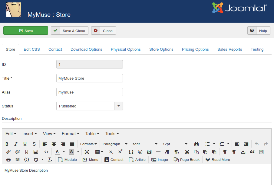Expand the Status dropdown

tap(118, 106)
